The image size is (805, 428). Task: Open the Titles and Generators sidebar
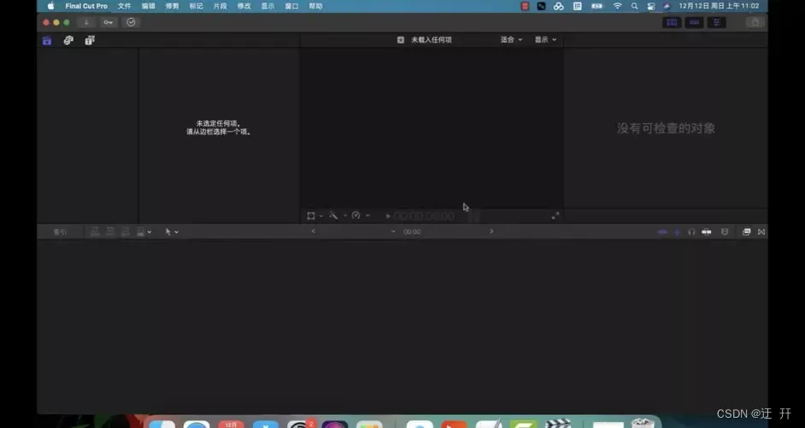click(90, 40)
